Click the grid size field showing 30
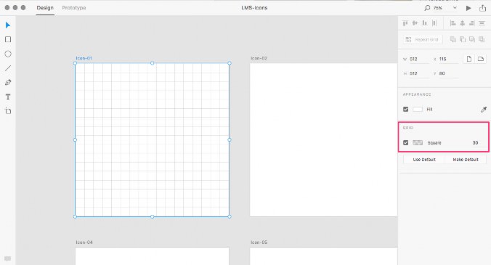The image size is (491, 265). 475,143
